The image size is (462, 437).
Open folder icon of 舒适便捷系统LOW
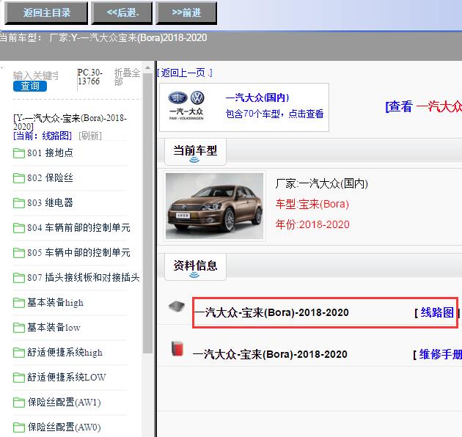click(x=19, y=377)
